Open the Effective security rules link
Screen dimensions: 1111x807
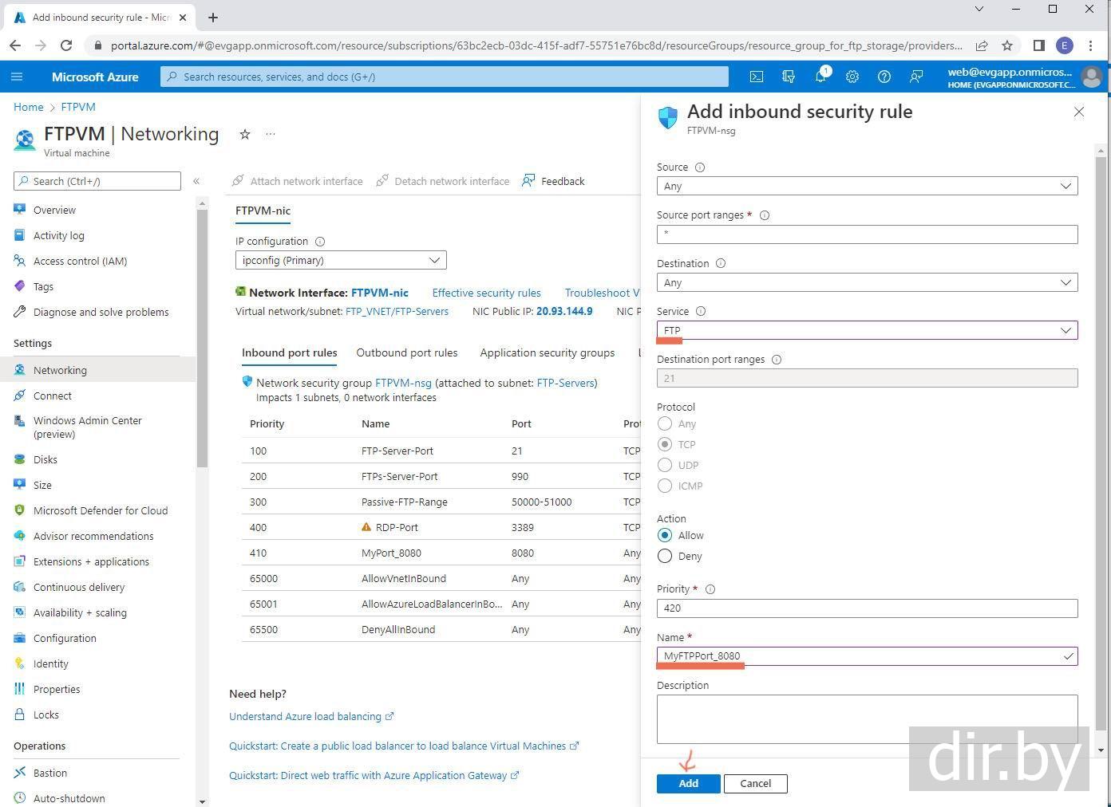[x=486, y=293]
